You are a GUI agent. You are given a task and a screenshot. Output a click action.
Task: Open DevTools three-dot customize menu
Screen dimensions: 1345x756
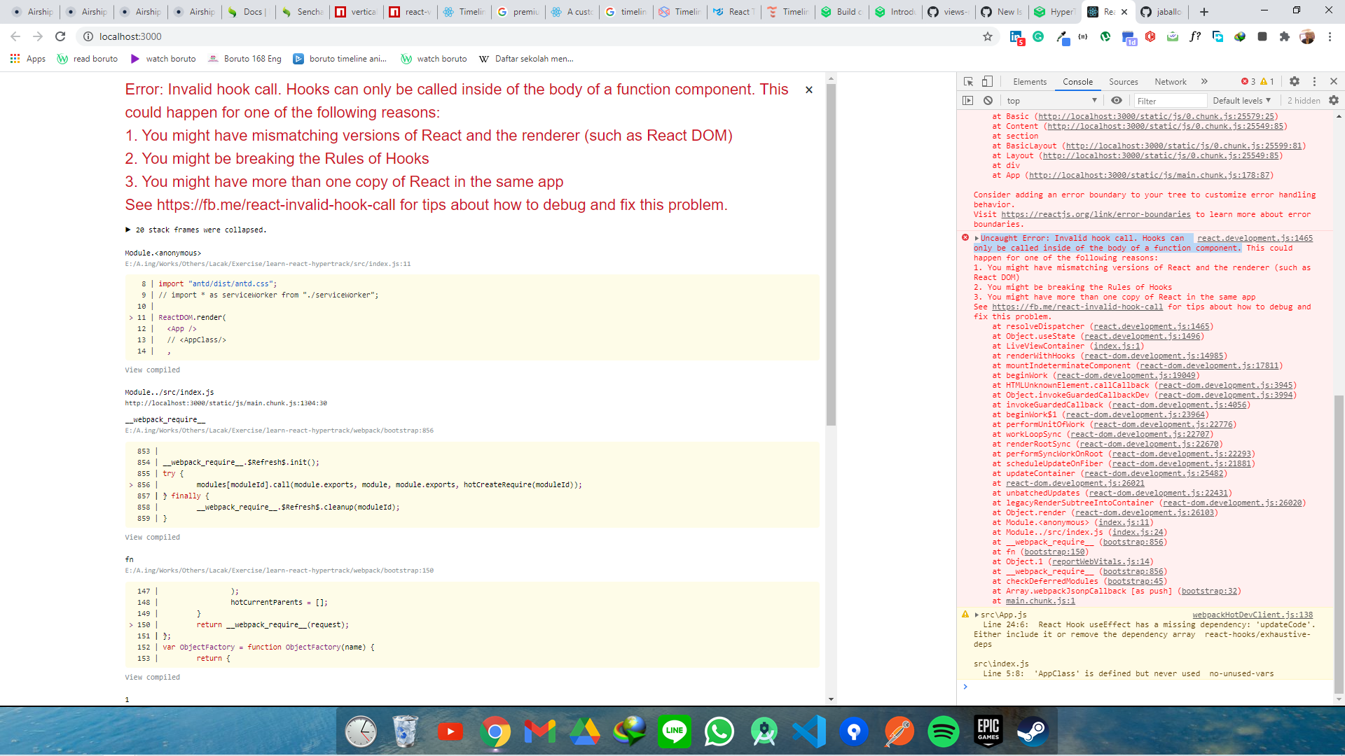click(x=1314, y=81)
